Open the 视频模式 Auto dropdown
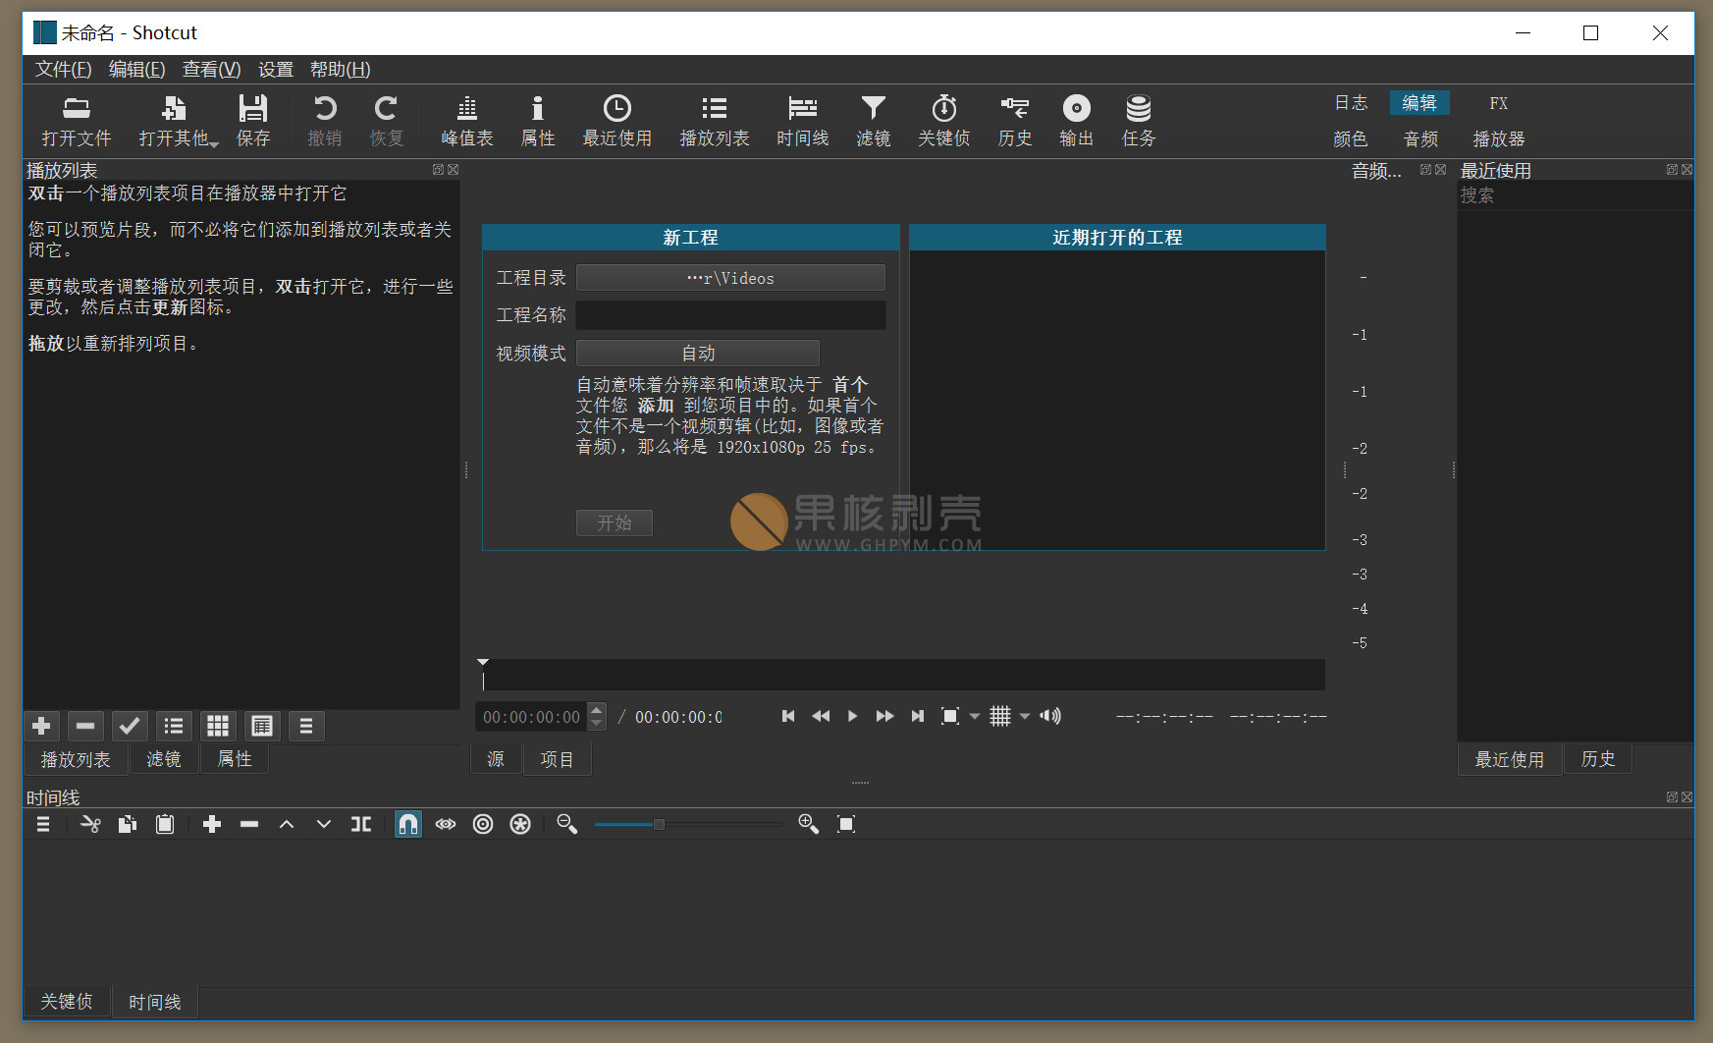 (x=697, y=353)
